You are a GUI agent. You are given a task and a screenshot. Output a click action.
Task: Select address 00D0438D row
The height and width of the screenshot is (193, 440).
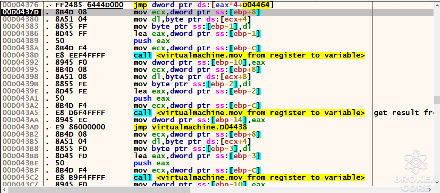[21, 55]
